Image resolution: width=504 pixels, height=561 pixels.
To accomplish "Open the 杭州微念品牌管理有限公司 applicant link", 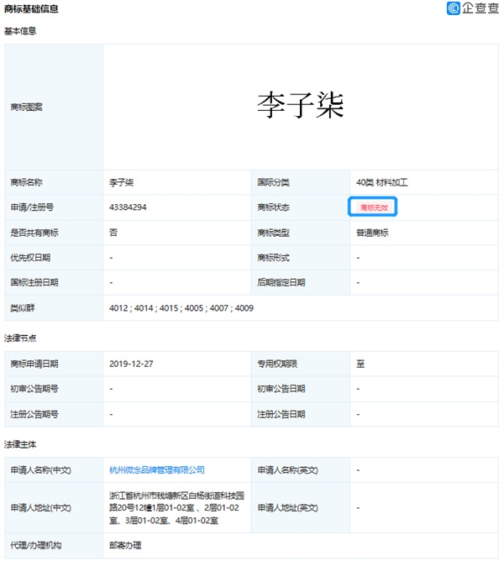I will click(157, 470).
